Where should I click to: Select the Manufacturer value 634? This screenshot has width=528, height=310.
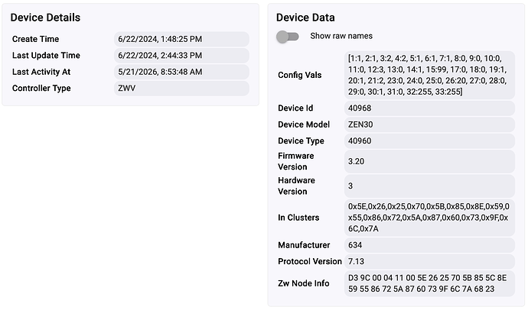(429, 245)
